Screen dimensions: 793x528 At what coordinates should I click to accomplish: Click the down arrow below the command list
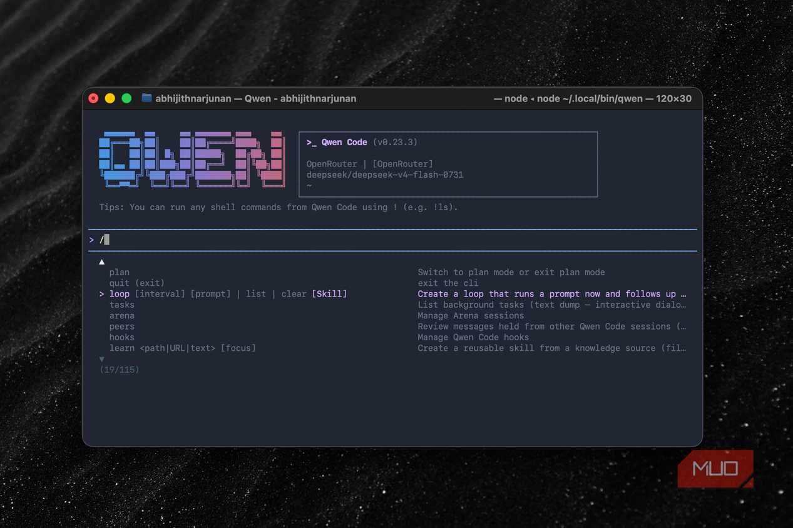102,359
